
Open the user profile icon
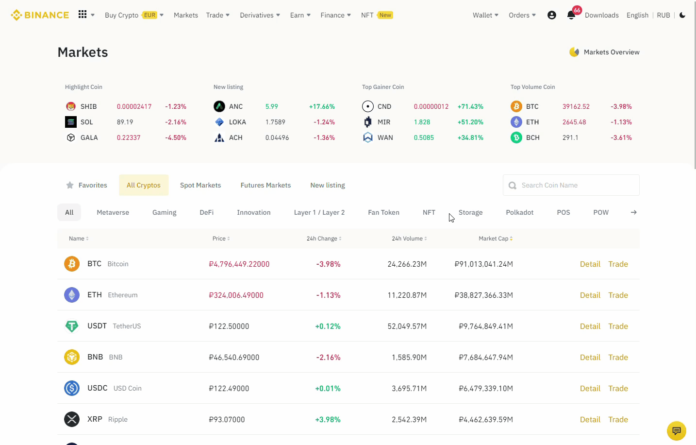pos(551,15)
